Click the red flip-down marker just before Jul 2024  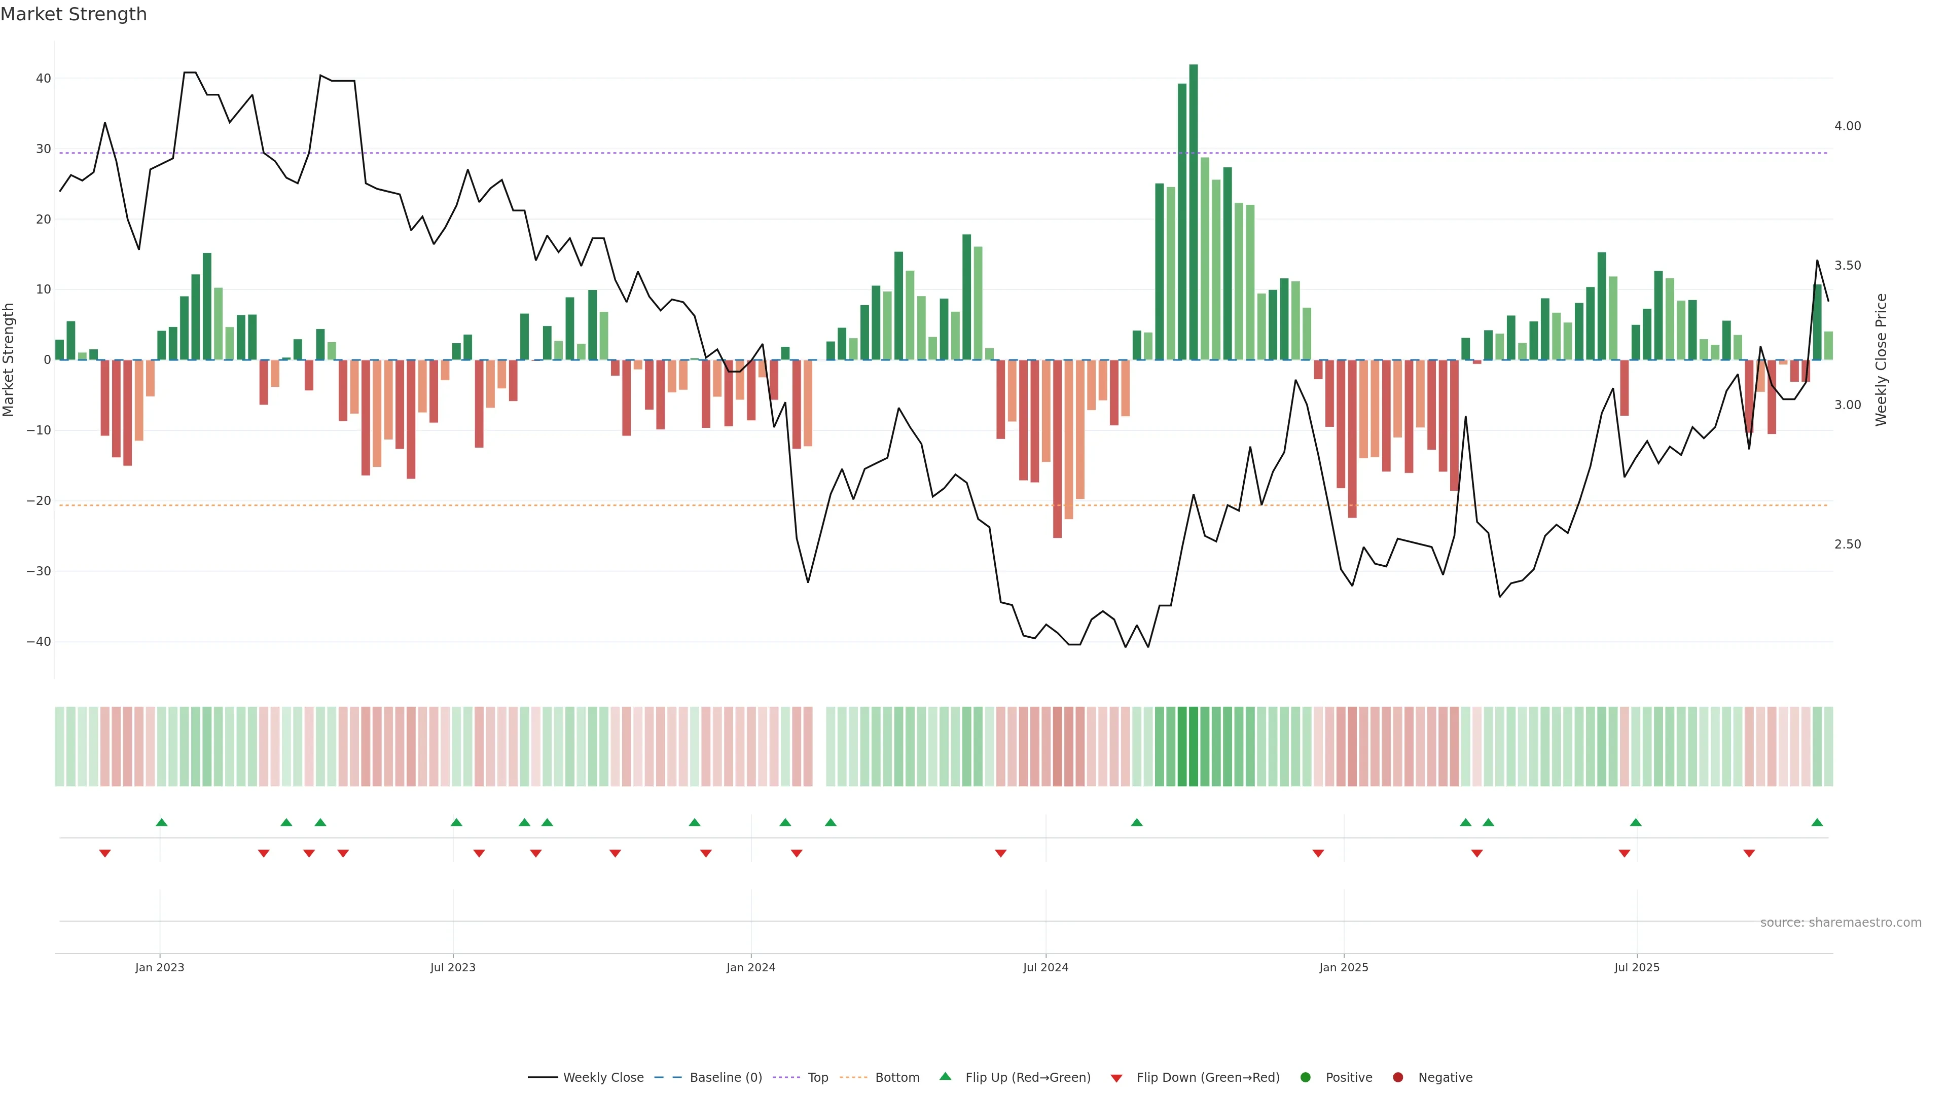click(1001, 853)
